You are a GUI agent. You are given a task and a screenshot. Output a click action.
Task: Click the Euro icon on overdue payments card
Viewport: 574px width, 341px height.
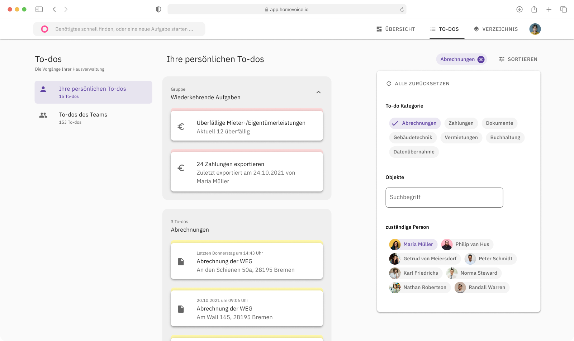pyautogui.click(x=181, y=126)
